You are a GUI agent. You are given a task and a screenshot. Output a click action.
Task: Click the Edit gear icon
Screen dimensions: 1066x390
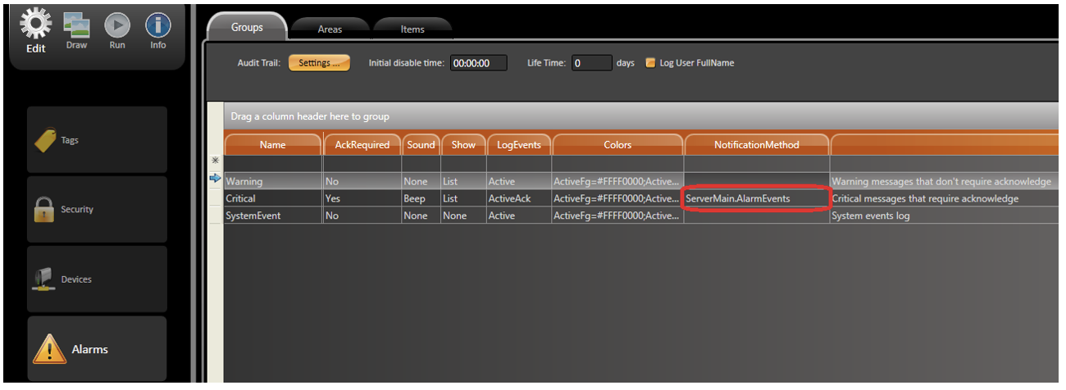(x=35, y=23)
